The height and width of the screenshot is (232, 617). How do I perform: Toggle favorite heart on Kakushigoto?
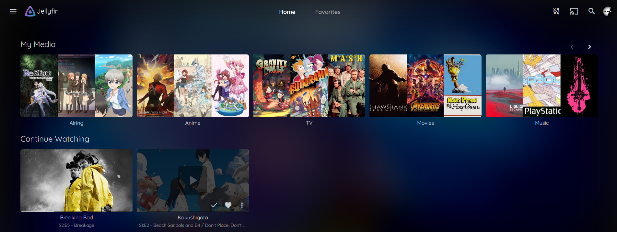(228, 205)
